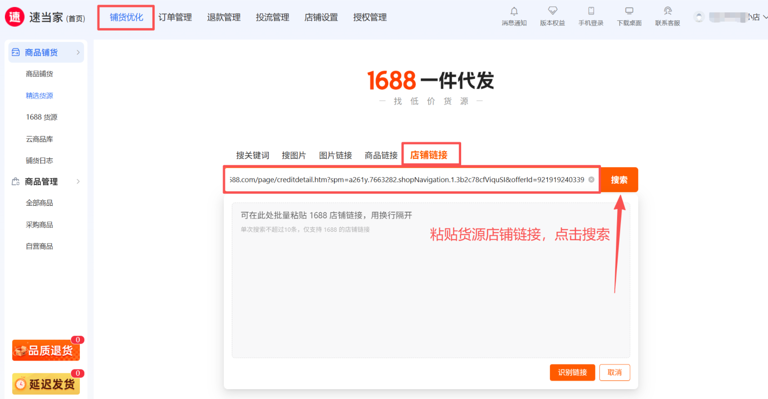Click the 速当家 logo icon
This screenshot has height=399, width=768.
pos(14,17)
